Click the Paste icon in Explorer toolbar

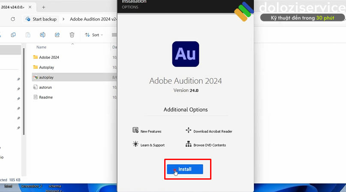point(28,35)
